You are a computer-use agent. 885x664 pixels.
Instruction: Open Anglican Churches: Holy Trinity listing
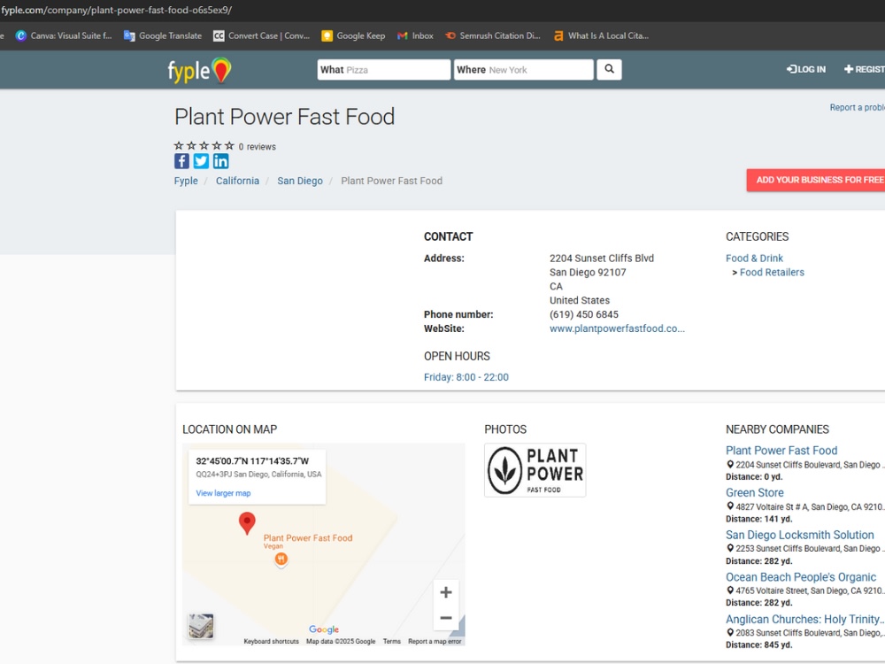tap(804, 620)
